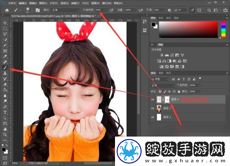Click the foreground color swatch in toolbox
The image size is (230, 166).
point(4,149)
